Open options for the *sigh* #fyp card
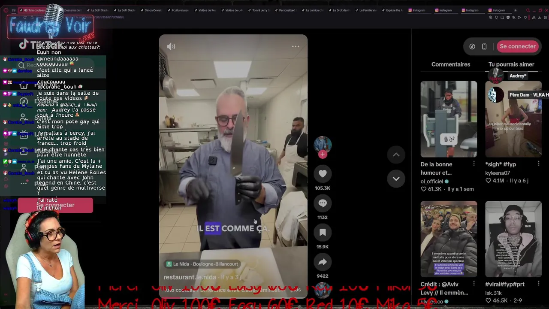Image resolution: width=549 pixels, height=309 pixels. coord(538,164)
